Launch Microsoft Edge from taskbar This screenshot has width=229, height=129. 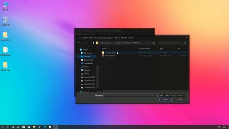45,127
